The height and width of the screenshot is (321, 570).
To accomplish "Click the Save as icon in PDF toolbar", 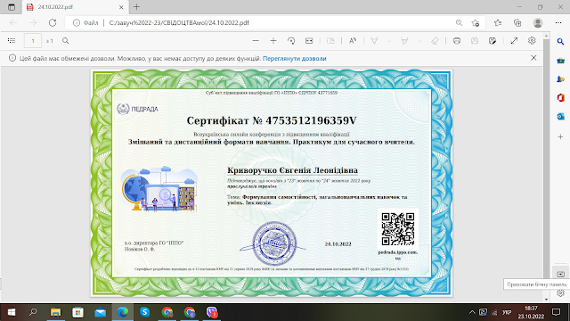I will tap(493, 41).
